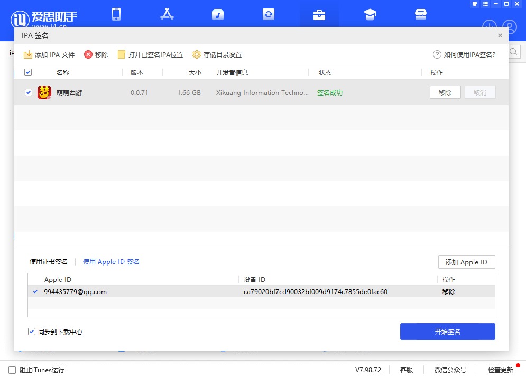Image resolution: width=526 pixels, height=378 pixels.
Task: Click the Apple ID column header
Action: coord(58,279)
